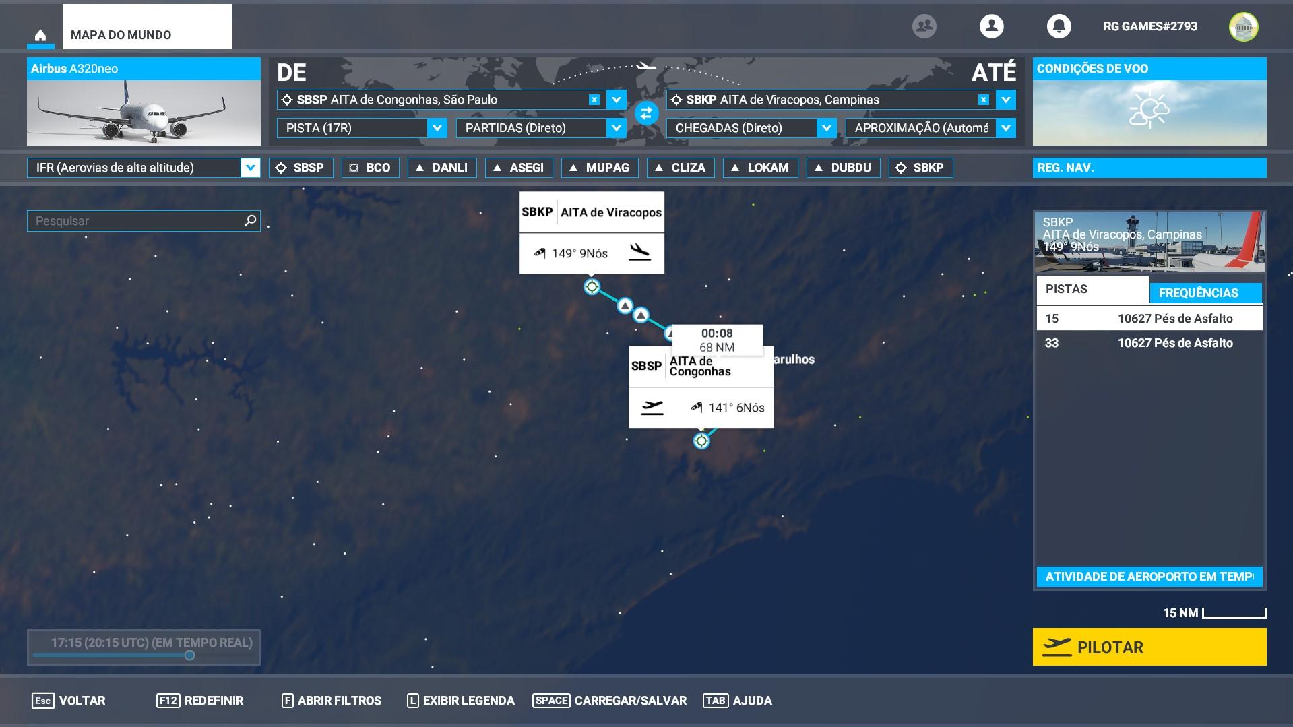The height and width of the screenshot is (727, 1293).
Task: Open the IFR flight type dropdown
Action: click(250, 168)
